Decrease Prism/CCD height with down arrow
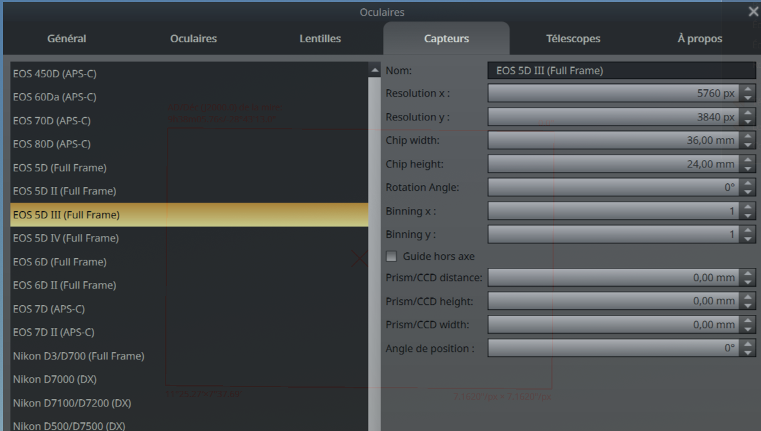 747,305
